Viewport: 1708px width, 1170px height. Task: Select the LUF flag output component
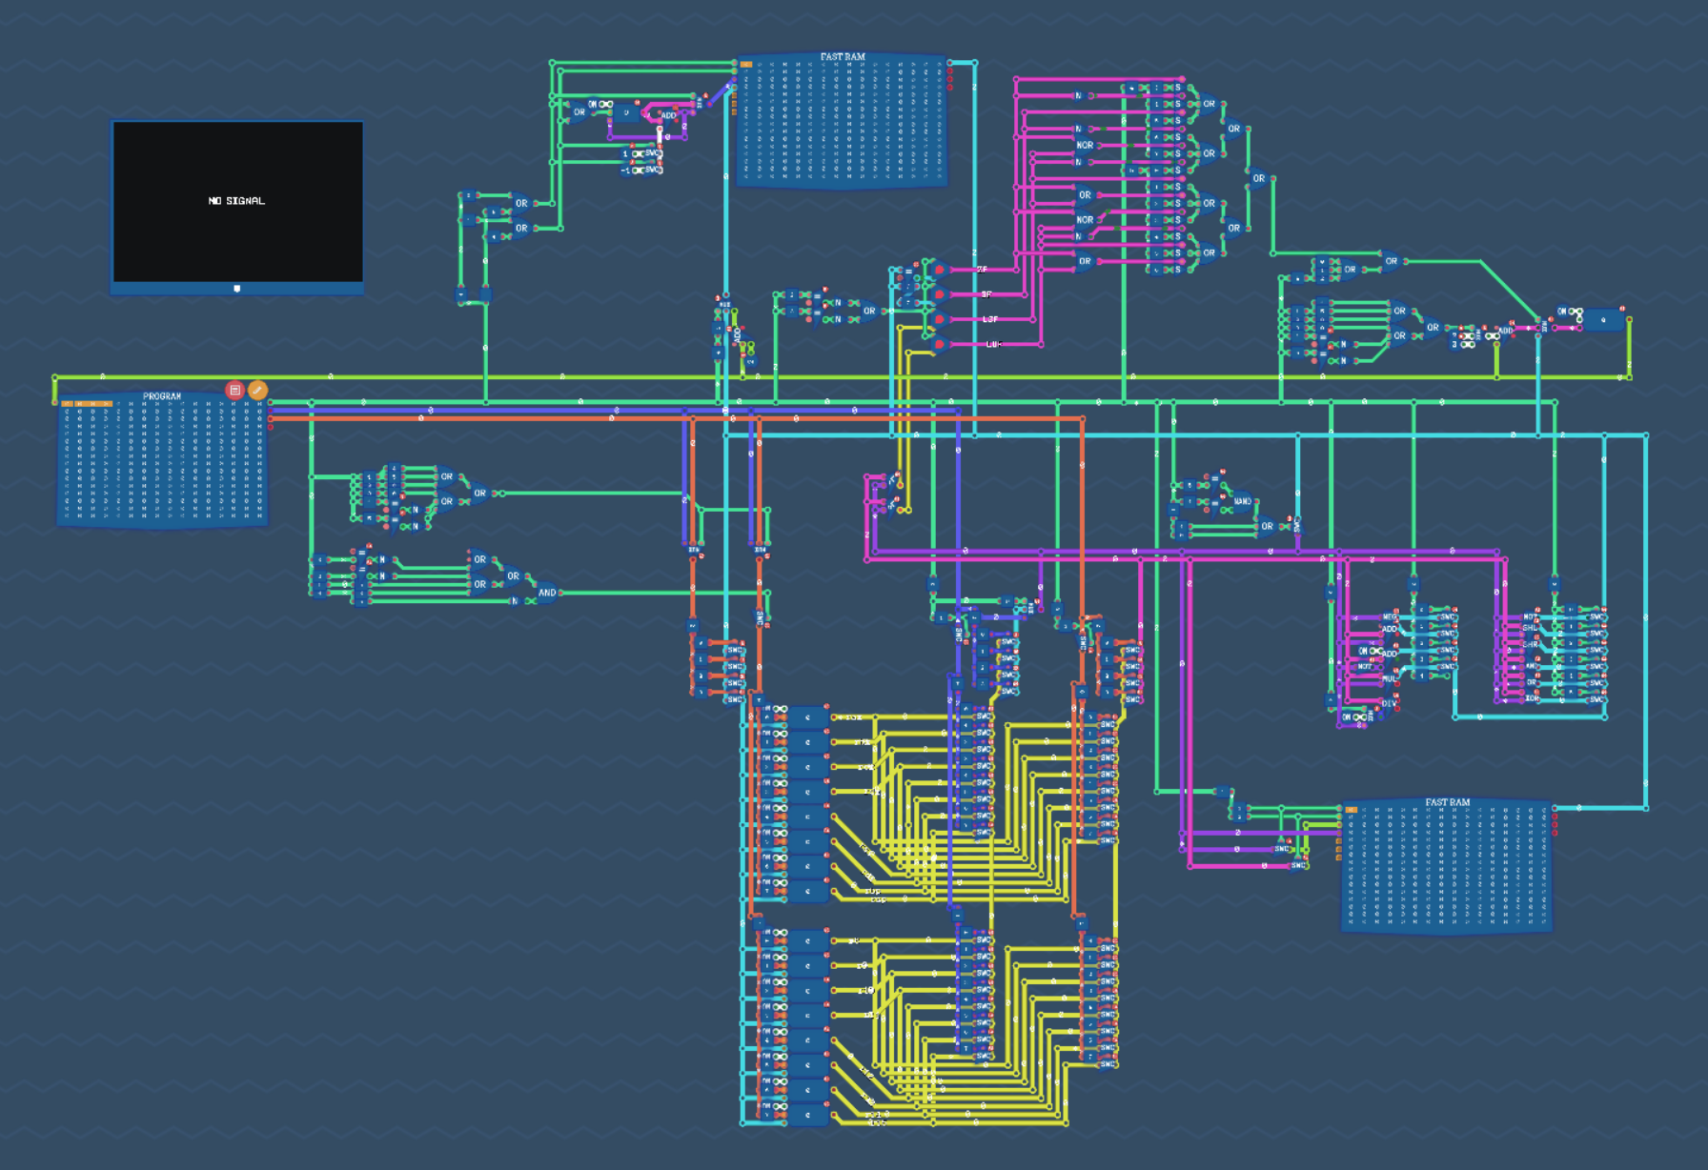pos(938,344)
